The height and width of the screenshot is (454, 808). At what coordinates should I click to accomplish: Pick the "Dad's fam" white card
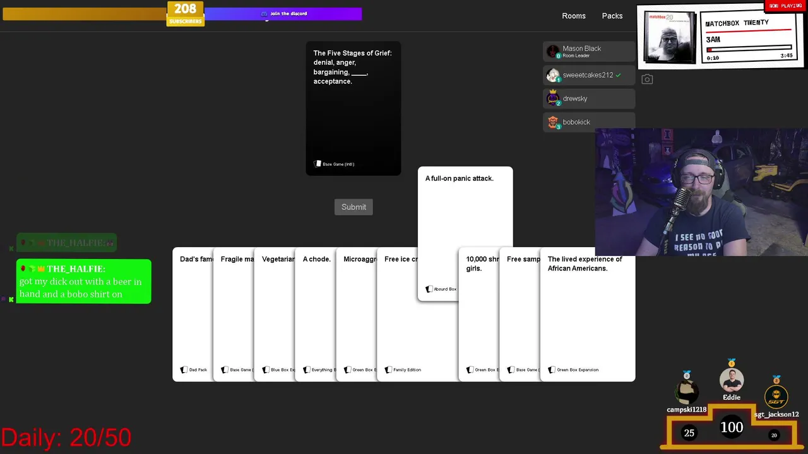pos(193,314)
